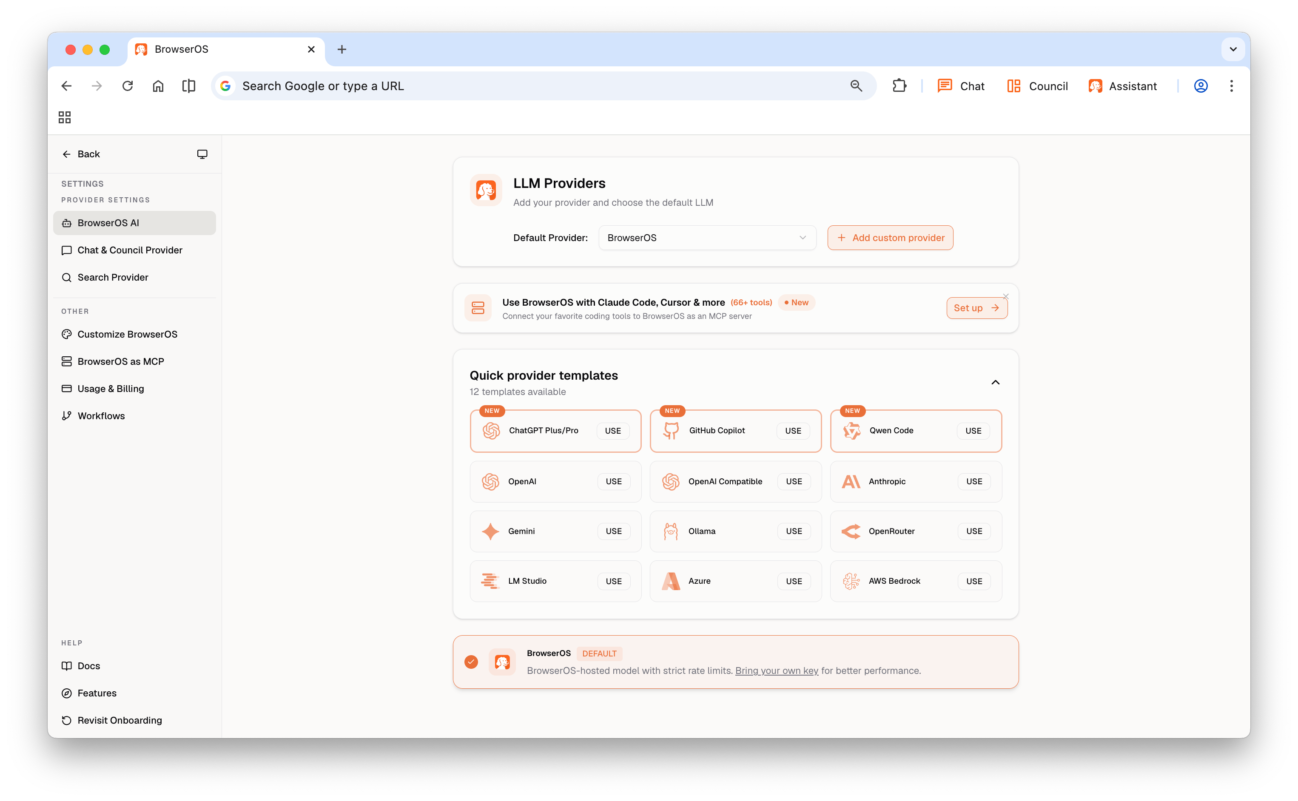This screenshot has width=1298, height=801.
Task: Open the Default Provider dropdown
Action: point(707,238)
